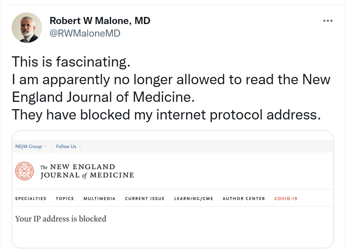Expand the NEJM Group dropdown

31,146
